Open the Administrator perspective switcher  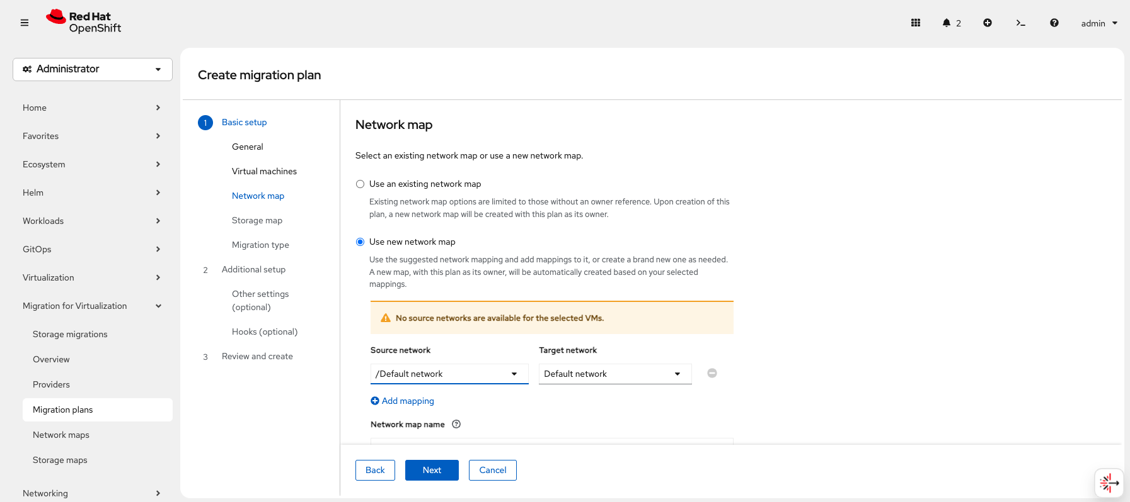pyautogui.click(x=93, y=69)
